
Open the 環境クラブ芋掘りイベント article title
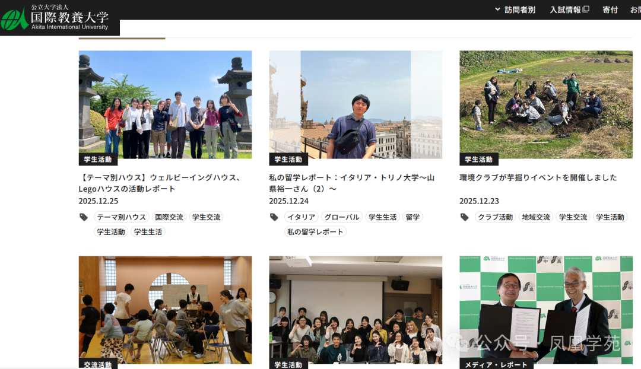[538, 177]
